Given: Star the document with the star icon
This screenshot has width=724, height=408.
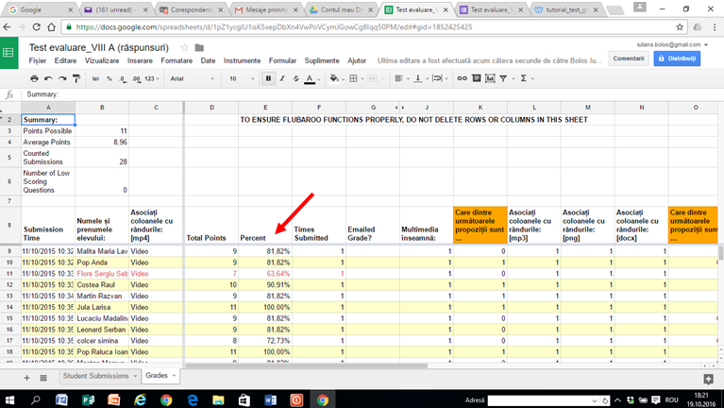Looking at the screenshot, I should (184, 47).
